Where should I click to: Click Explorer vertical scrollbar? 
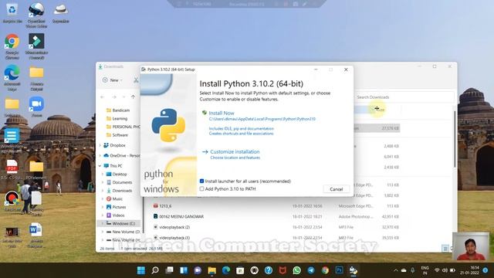(x=455, y=139)
